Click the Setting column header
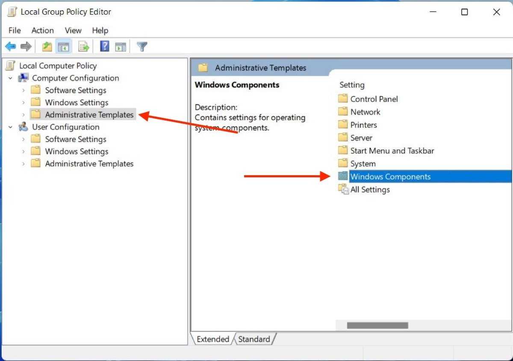This screenshot has width=513, height=361. [x=352, y=85]
